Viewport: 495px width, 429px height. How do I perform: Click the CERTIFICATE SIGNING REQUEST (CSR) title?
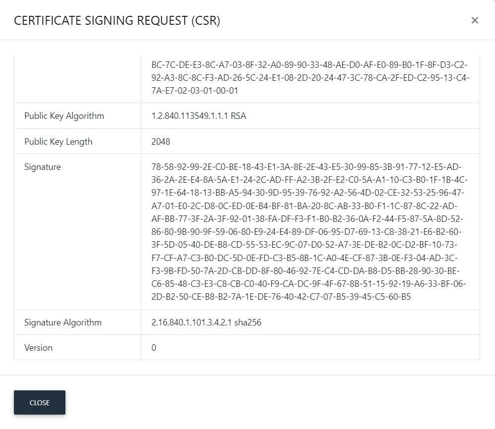[x=117, y=20]
